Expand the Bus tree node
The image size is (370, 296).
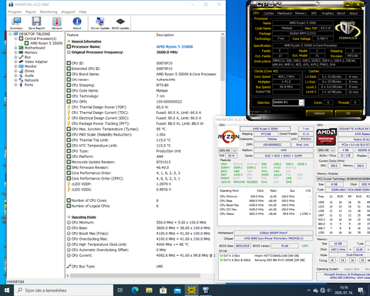[15, 57]
